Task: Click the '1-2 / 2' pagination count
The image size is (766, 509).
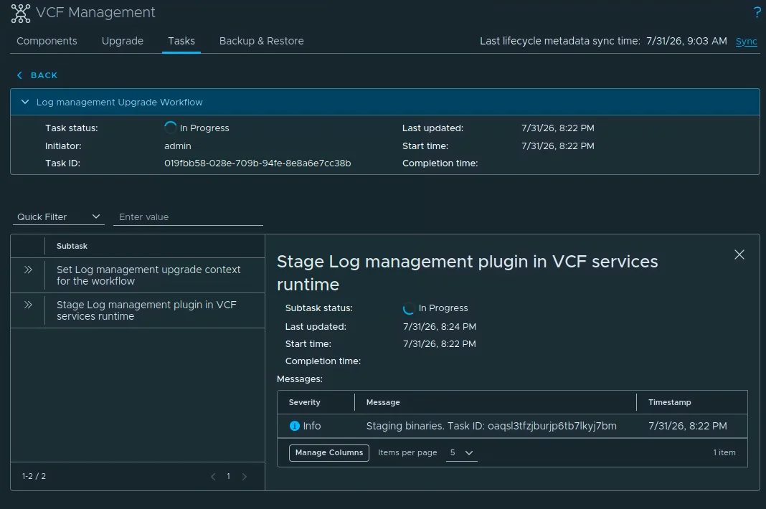Action: pyautogui.click(x=34, y=476)
